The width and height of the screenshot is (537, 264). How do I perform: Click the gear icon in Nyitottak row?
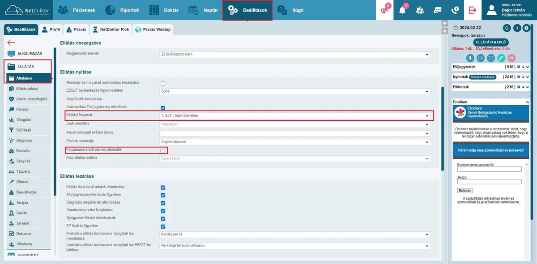click(518, 77)
